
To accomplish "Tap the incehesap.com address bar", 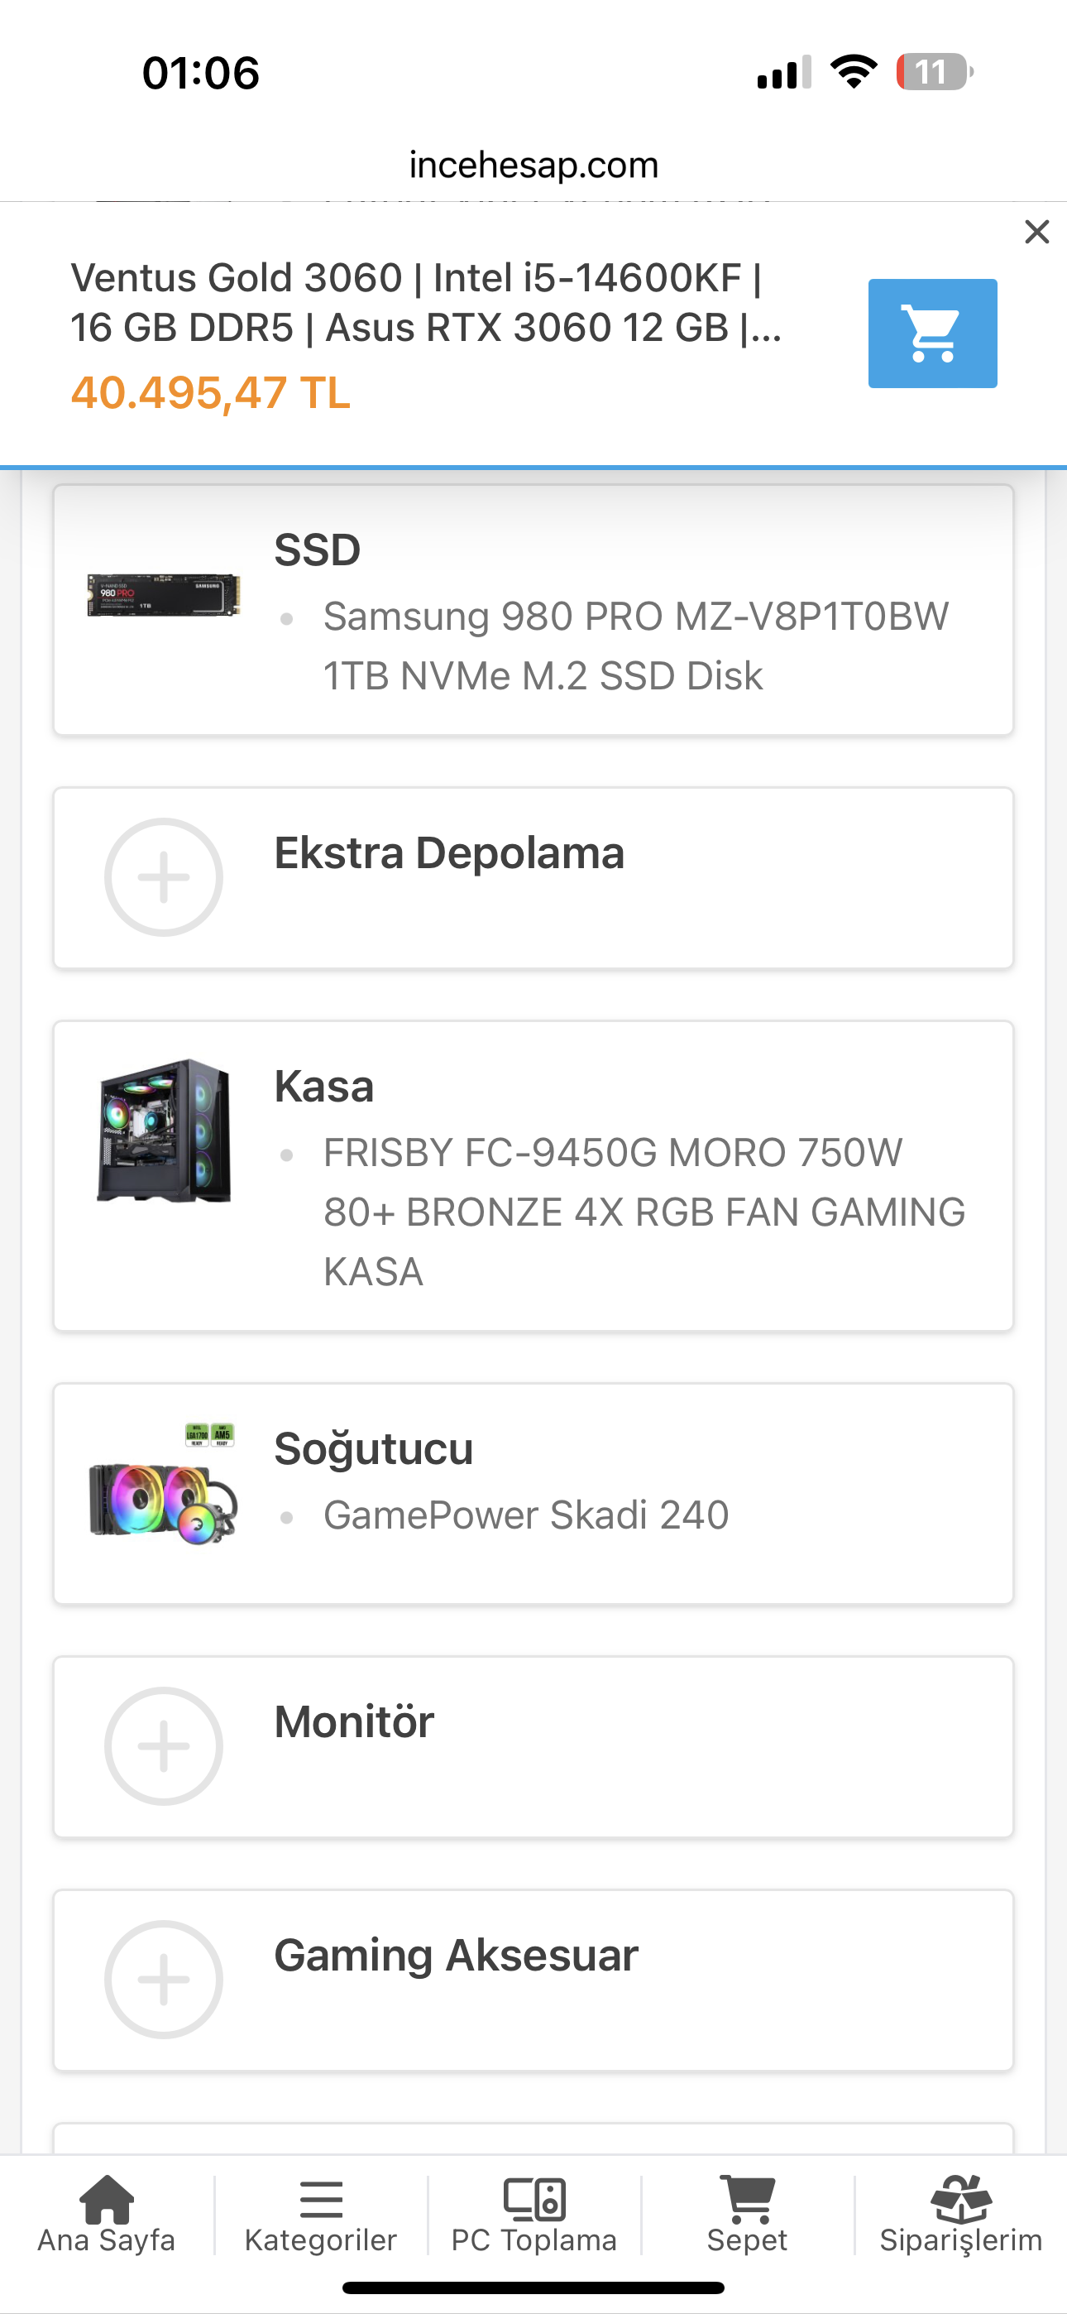I will (533, 165).
